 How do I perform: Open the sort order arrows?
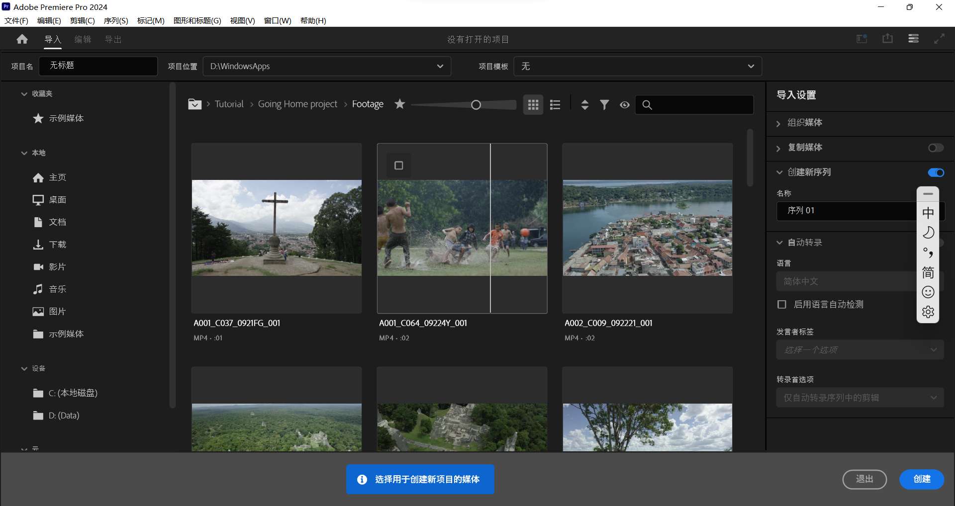pyautogui.click(x=585, y=104)
